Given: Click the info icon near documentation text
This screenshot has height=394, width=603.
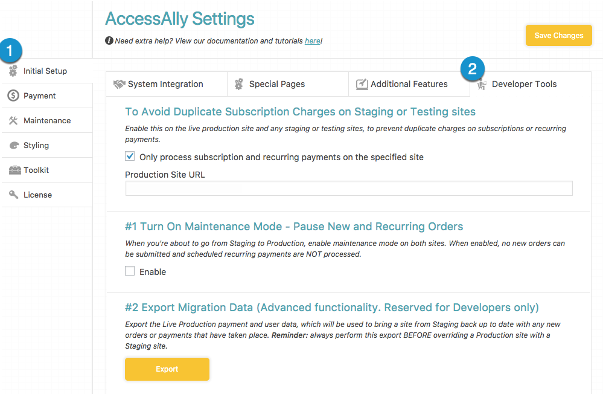Looking at the screenshot, I should pyautogui.click(x=109, y=40).
